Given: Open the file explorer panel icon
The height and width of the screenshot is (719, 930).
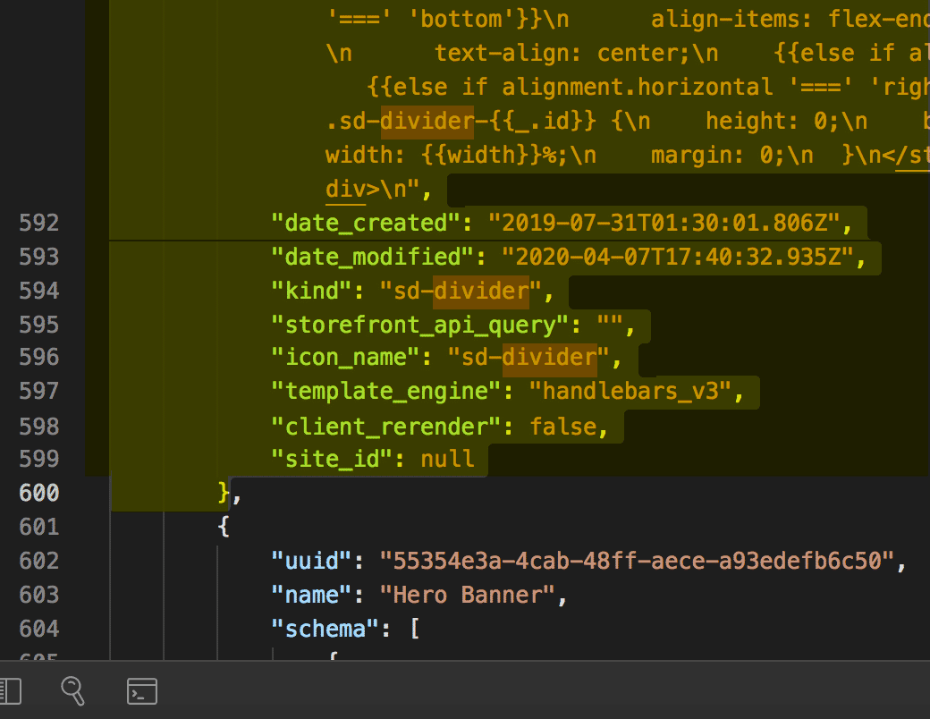Looking at the screenshot, I should tap(11, 690).
